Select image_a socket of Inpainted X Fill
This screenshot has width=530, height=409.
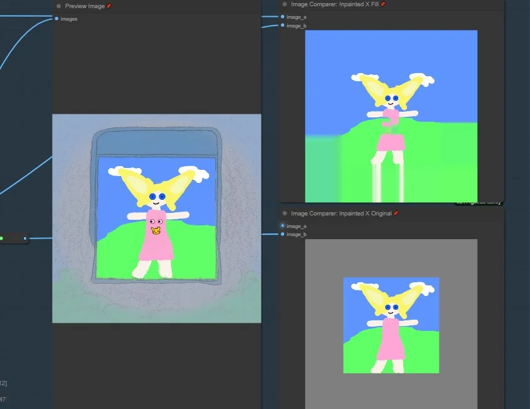pyautogui.click(x=283, y=17)
